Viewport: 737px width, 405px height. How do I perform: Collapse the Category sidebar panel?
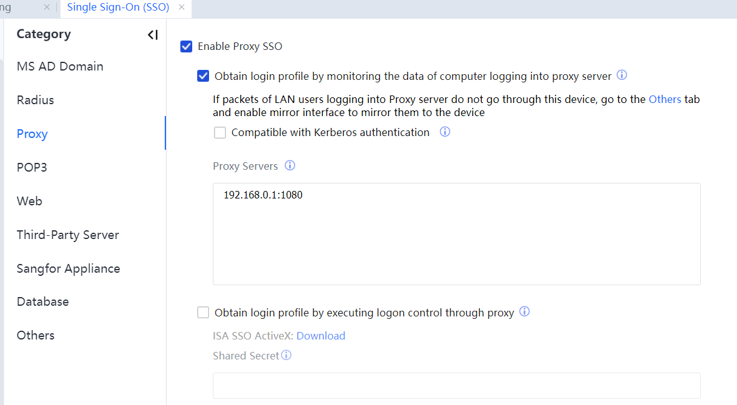point(153,35)
